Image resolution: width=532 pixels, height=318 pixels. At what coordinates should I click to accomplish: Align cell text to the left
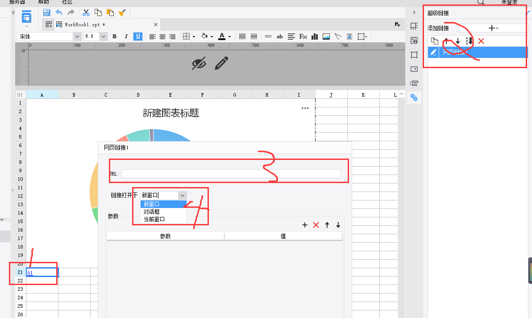point(153,37)
